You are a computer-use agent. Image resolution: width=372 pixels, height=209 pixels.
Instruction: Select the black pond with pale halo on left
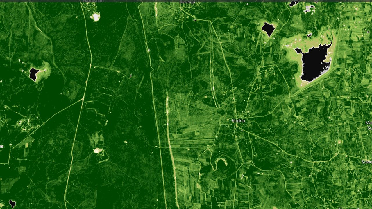pyautogui.click(x=34, y=74)
